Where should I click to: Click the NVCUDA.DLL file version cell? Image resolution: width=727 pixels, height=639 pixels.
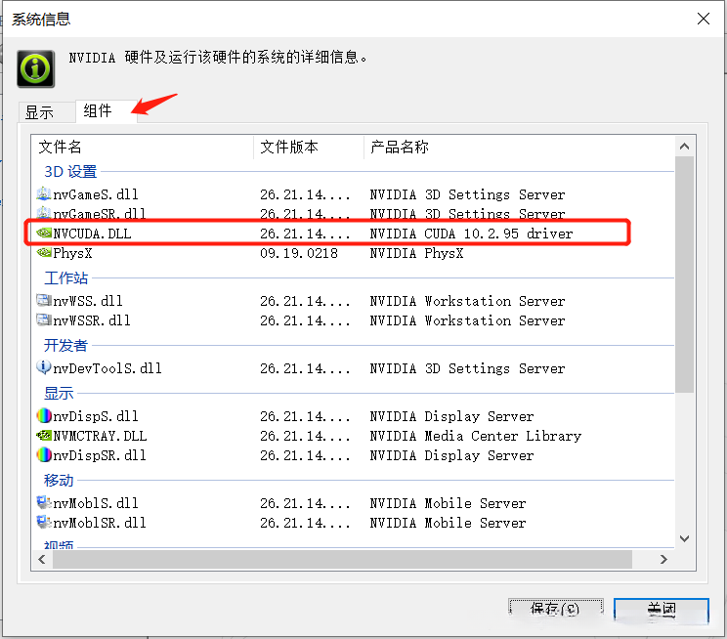(305, 234)
